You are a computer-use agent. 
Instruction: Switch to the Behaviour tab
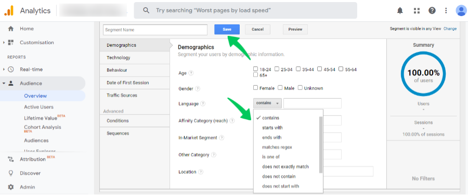click(x=135, y=70)
